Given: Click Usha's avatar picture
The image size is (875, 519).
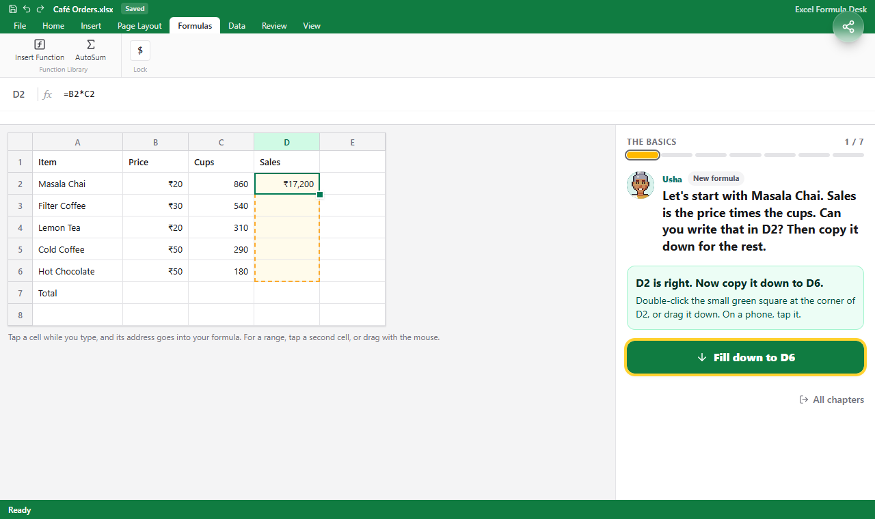Looking at the screenshot, I should (641, 185).
